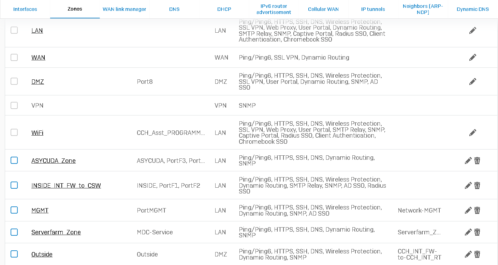
Task: Click the edit pencil for the WAN zone
Action: coord(472,57)
